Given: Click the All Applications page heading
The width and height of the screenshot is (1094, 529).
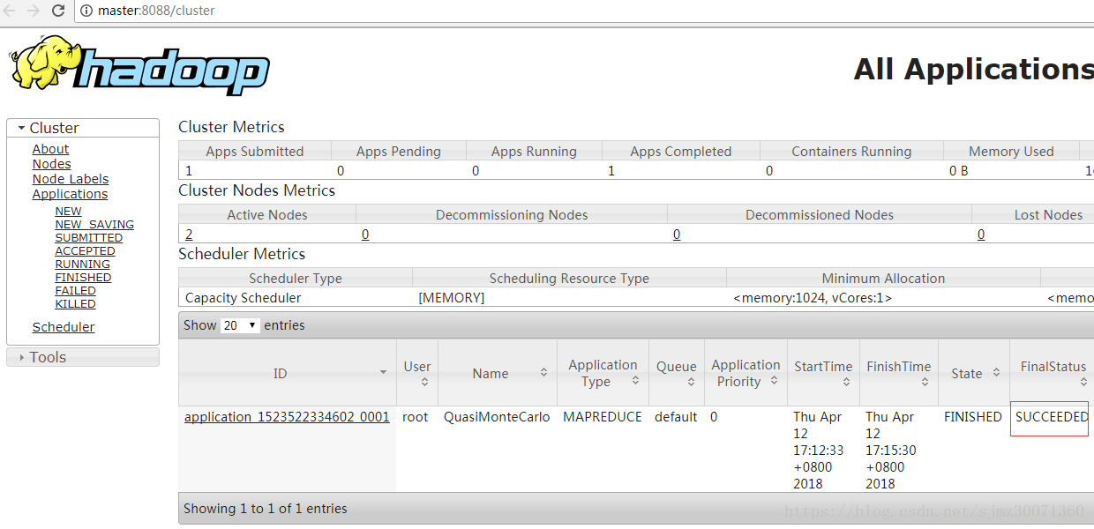Looking at the screenshot, I should [x=973, y=69].
